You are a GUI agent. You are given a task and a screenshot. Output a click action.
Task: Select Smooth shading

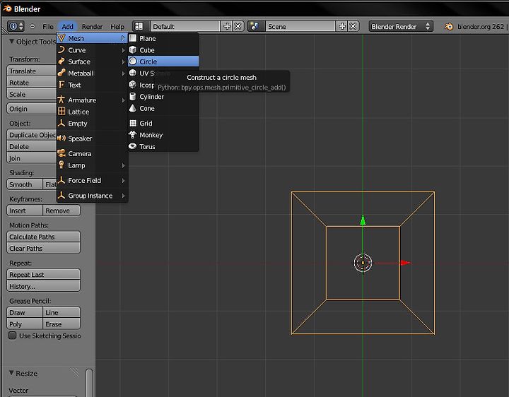click(24, 184)
